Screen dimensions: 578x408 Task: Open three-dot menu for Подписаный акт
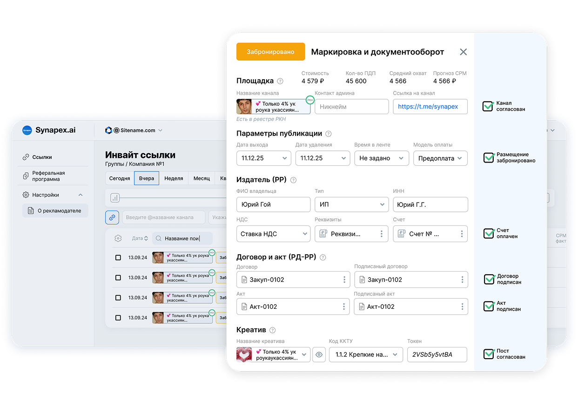click(x=462, y=306)
